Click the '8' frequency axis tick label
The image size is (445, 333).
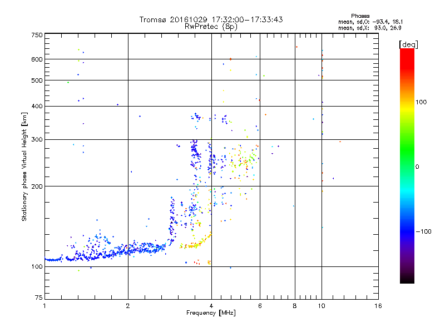pyautogui.click(x=295, y=306)
